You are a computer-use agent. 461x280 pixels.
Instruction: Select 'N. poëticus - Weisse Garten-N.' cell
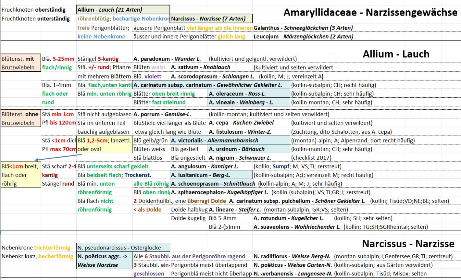(x=293, y=265)
